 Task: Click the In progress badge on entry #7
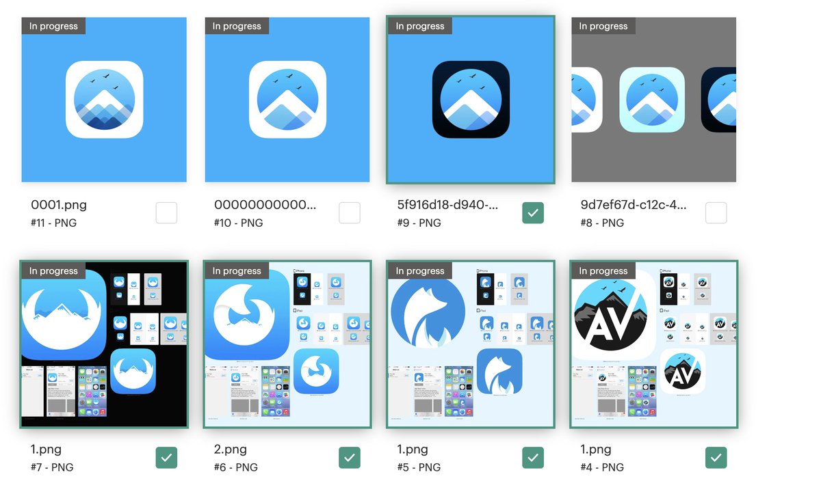[x=53, y=271]
